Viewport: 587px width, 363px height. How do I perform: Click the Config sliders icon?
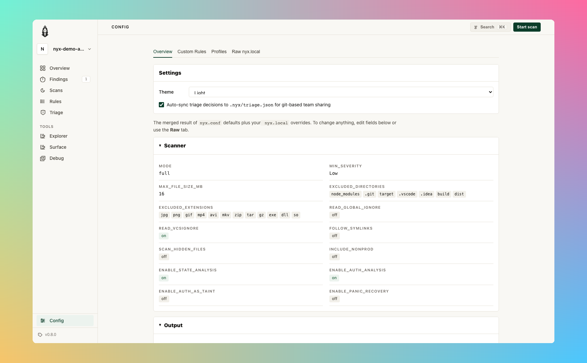(x=43, y=321)
